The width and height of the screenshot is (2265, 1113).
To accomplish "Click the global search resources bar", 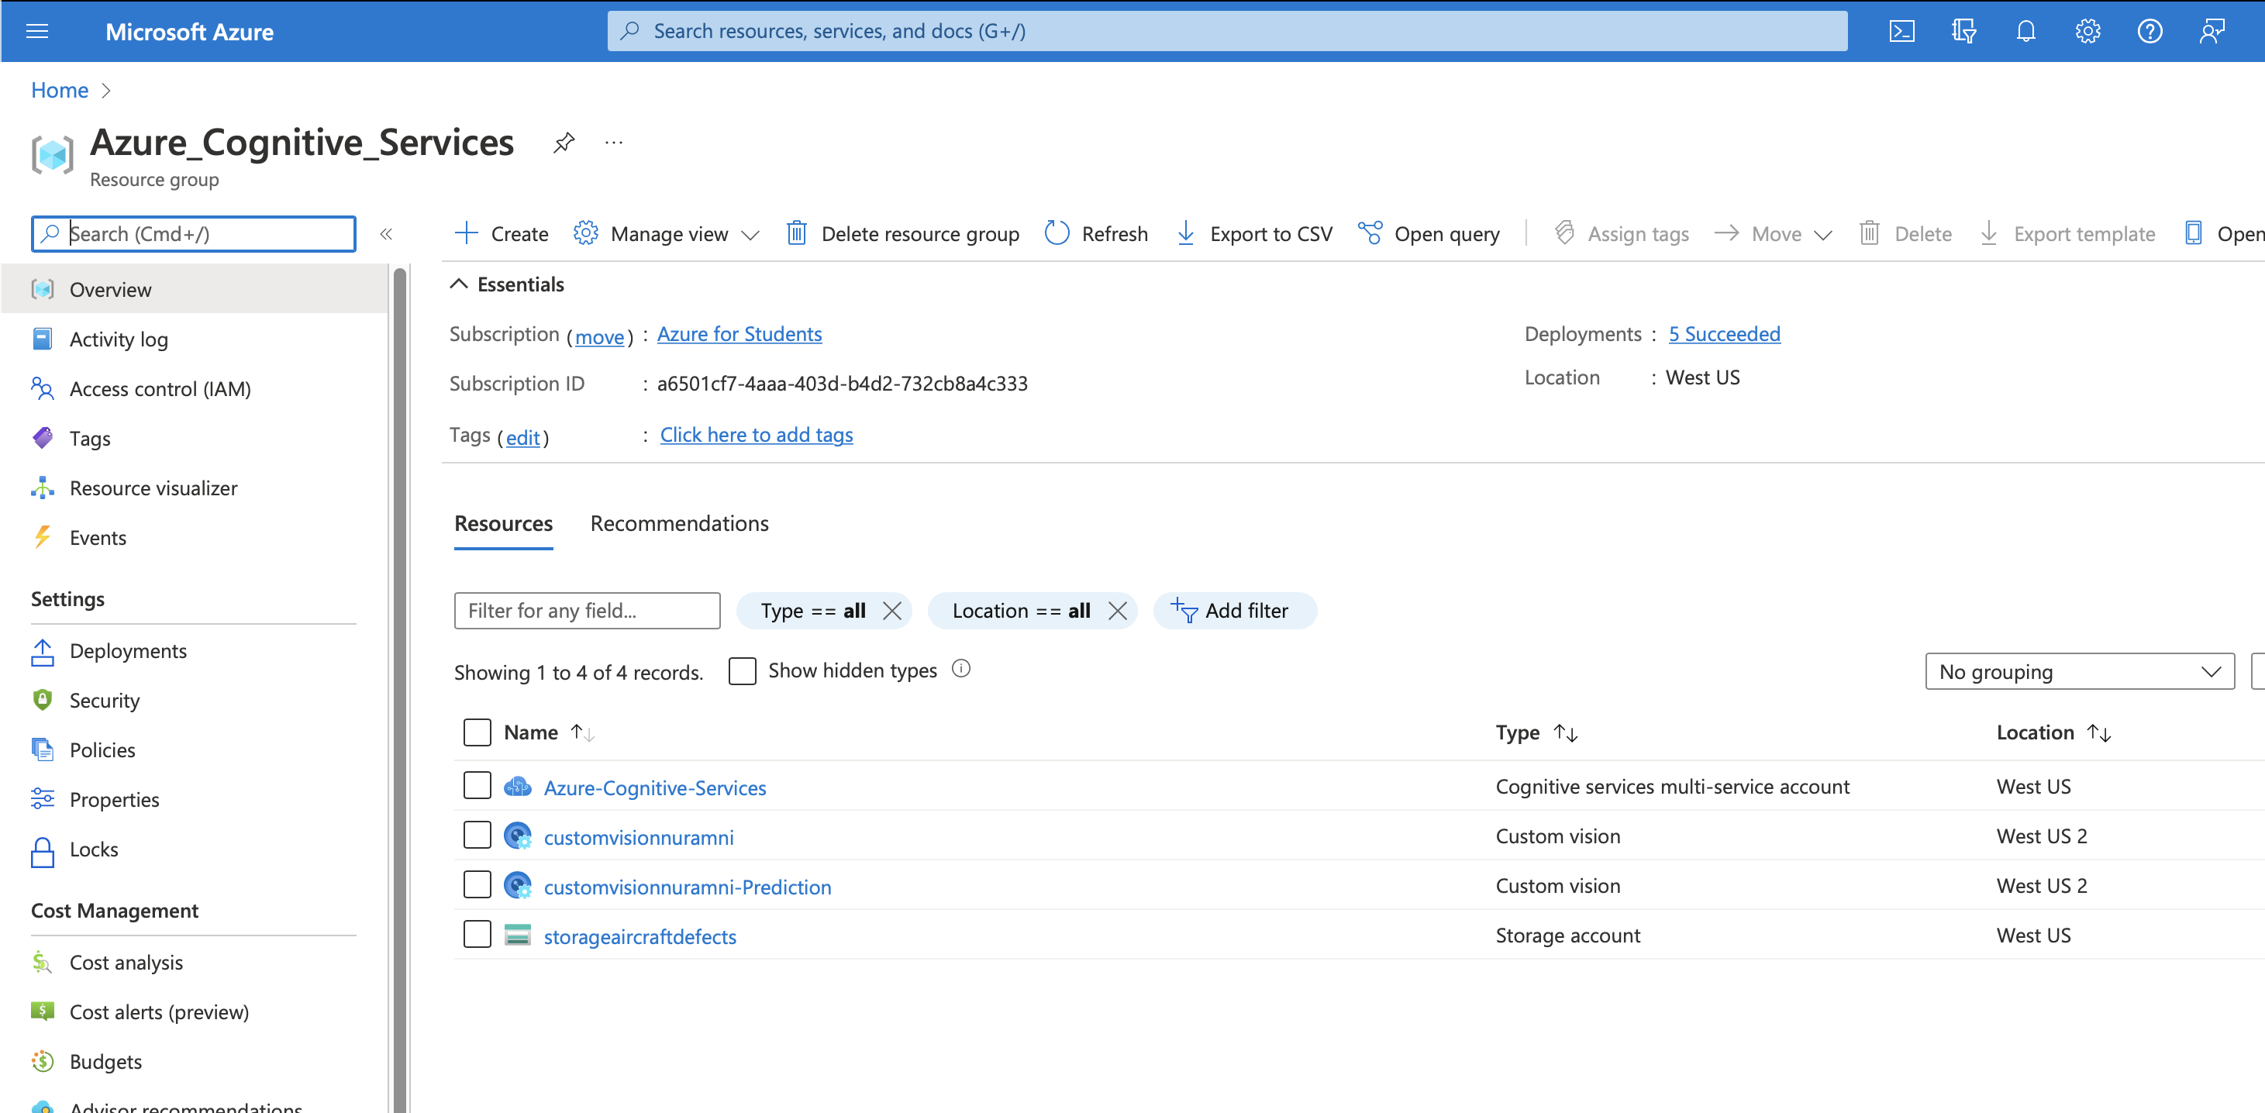I will click(1228, 32).
